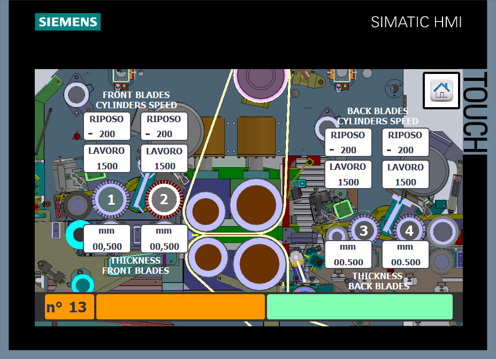Select red blade cylinder number 2
The image size is (496, 359).
tap(164, 200)
